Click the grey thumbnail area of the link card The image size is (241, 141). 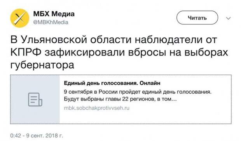[x=35, y=99]
